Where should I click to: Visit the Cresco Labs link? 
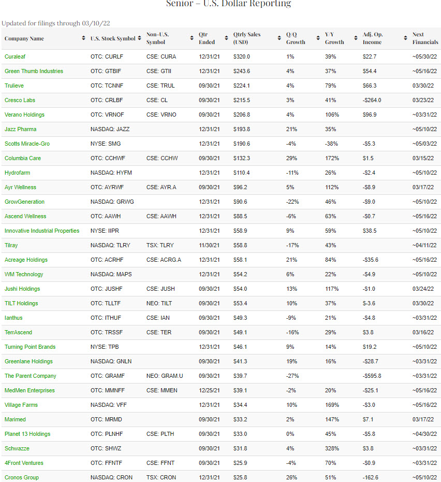point(20,100)
